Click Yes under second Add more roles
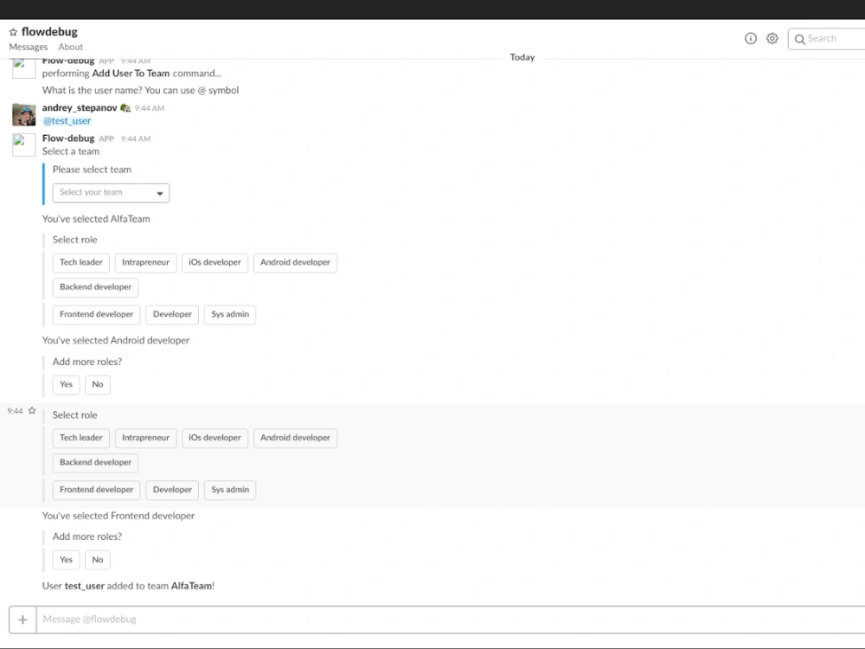This screenshot has height=649, width=865. tap(67, 560)
